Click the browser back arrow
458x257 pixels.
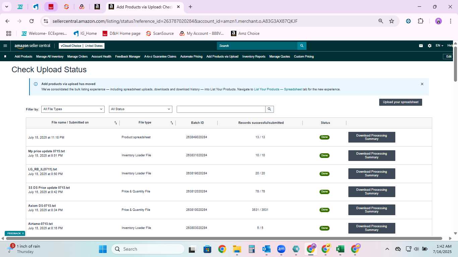click(x=7, y=21)
